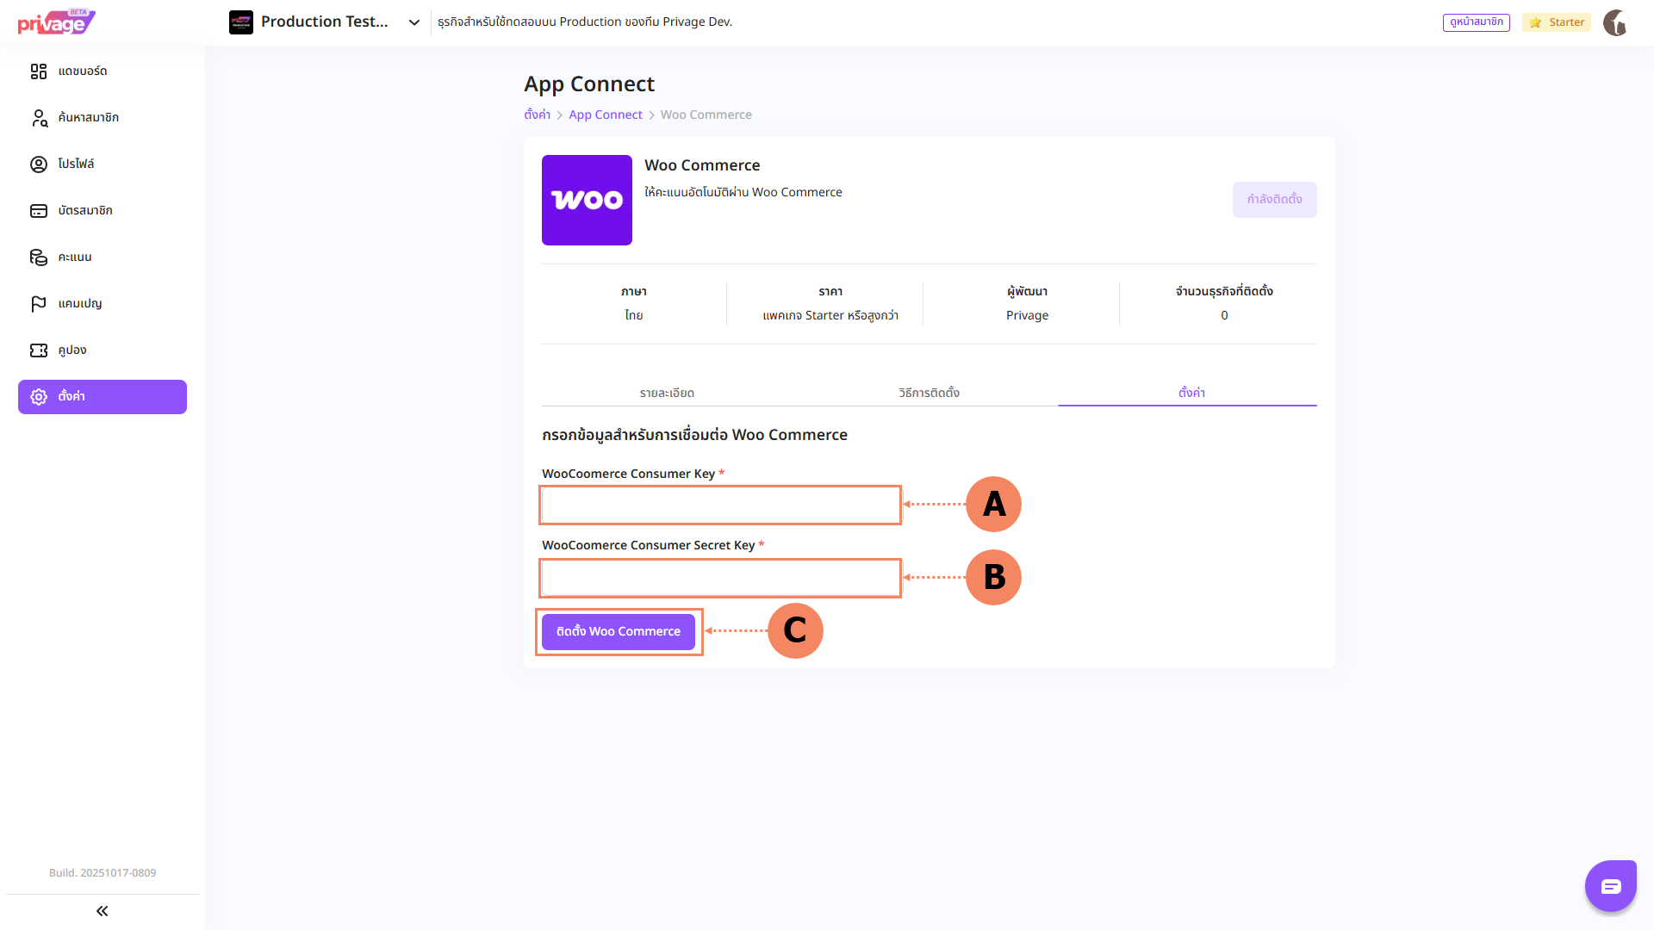Click the Starter plan badge

pos(1557,22)
